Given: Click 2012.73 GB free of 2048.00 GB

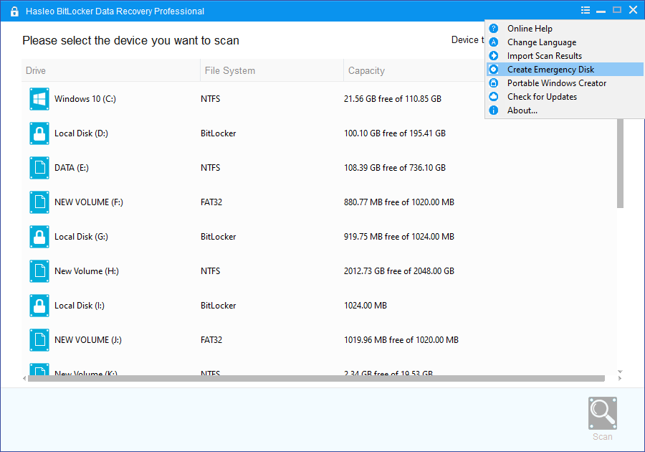Looking at the screenshot, I should pyautogui.click(x=399, y=271).
